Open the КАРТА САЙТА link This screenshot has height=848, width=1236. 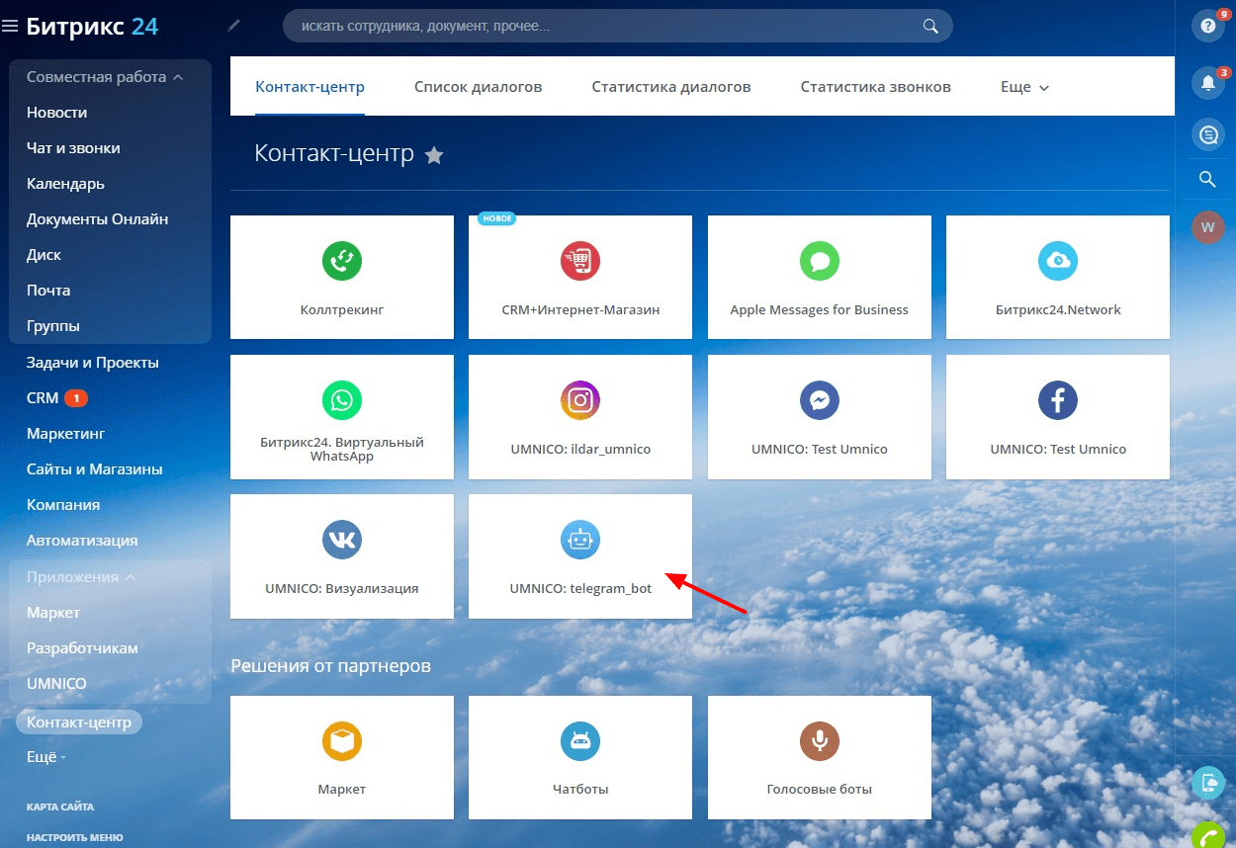click(x=60, y=806)
